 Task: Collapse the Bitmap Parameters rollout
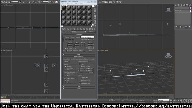(79, 56)
